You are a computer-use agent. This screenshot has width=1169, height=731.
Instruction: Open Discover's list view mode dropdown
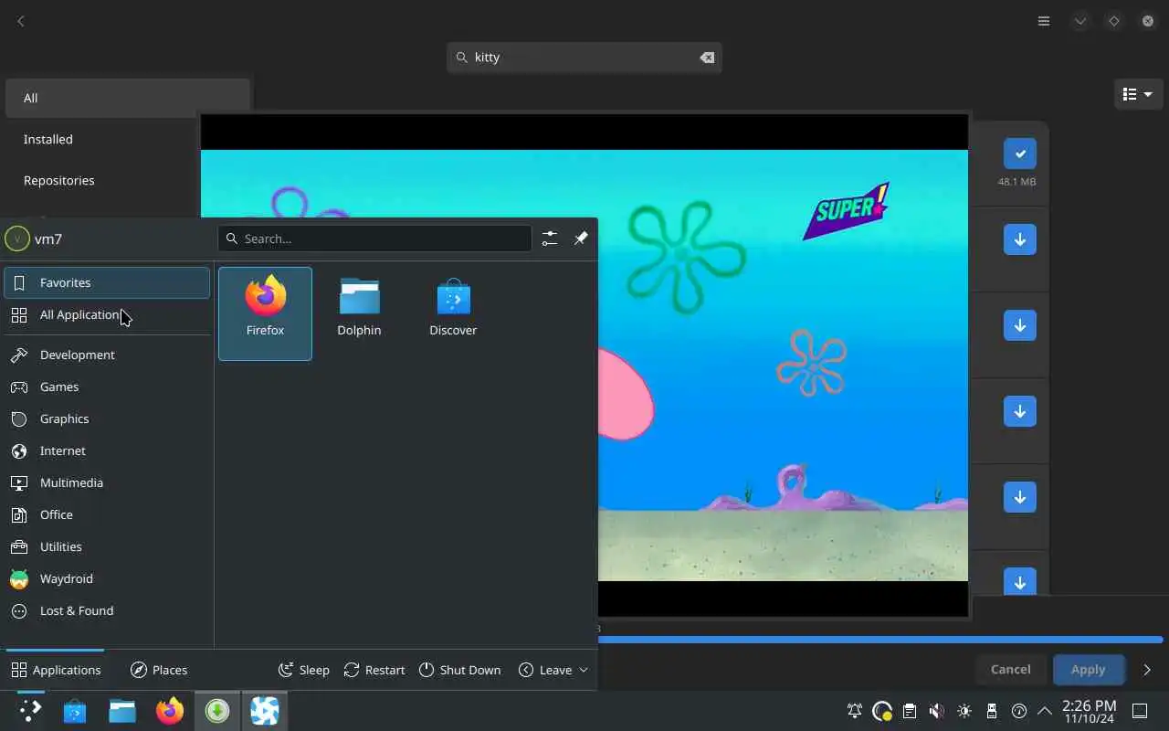click(1138, 94)
